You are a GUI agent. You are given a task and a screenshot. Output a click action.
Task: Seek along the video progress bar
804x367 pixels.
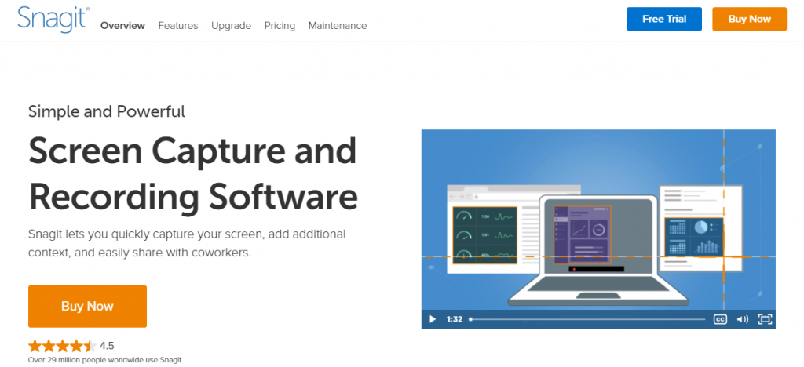coord(587,319)
